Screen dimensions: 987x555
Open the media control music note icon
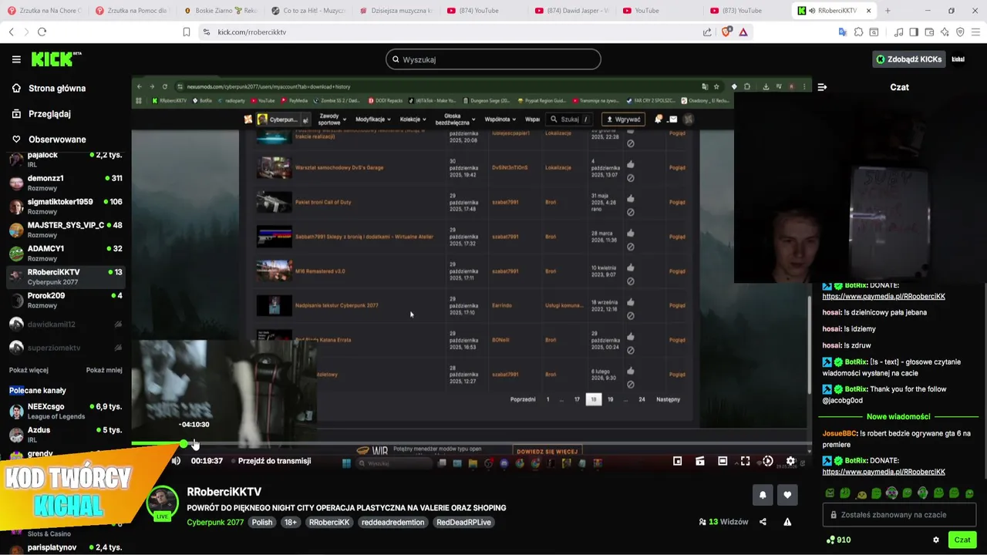point(898,32)
